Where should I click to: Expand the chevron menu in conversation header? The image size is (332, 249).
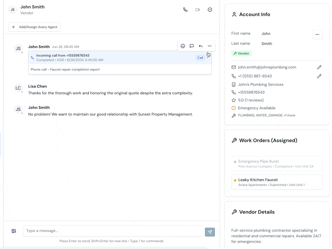[210, 10]
